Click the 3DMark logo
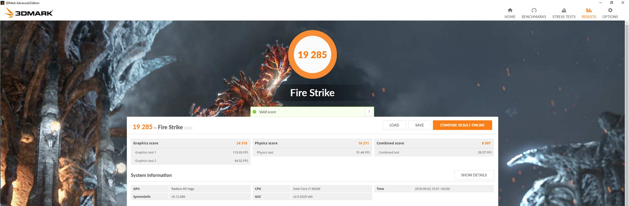 pyautogui.click(x=29, y=13)
